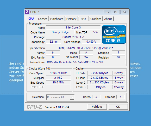Click the OK button
The image size is (151, 126).
pos(118,107)
